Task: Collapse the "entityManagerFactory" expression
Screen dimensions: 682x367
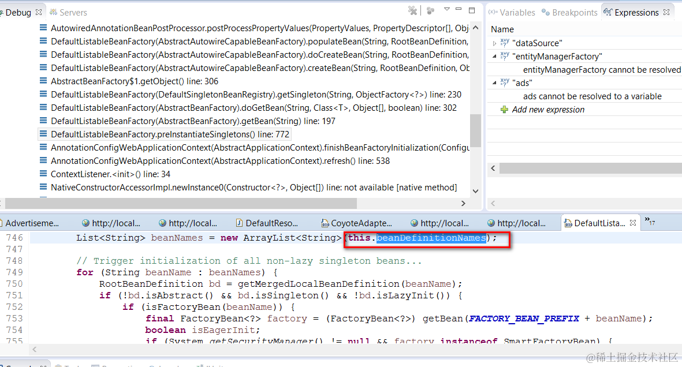Action: 494,56
